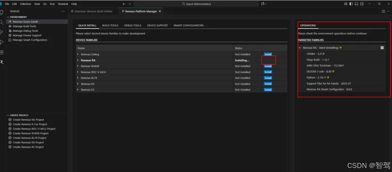Install the Renesas RL78 family
The width and height of the screenshot is (392, 172).
click(x=268, y=78)
